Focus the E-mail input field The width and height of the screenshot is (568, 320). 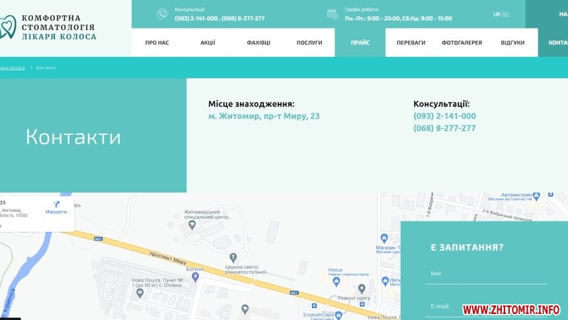click(x=485, y=306)
